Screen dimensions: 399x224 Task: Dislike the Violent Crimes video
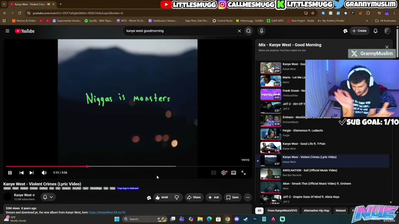coord(177,197)
